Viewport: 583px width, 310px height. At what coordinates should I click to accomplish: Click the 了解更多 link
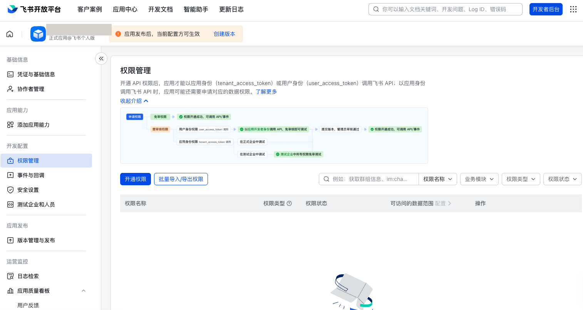(266, 92)
